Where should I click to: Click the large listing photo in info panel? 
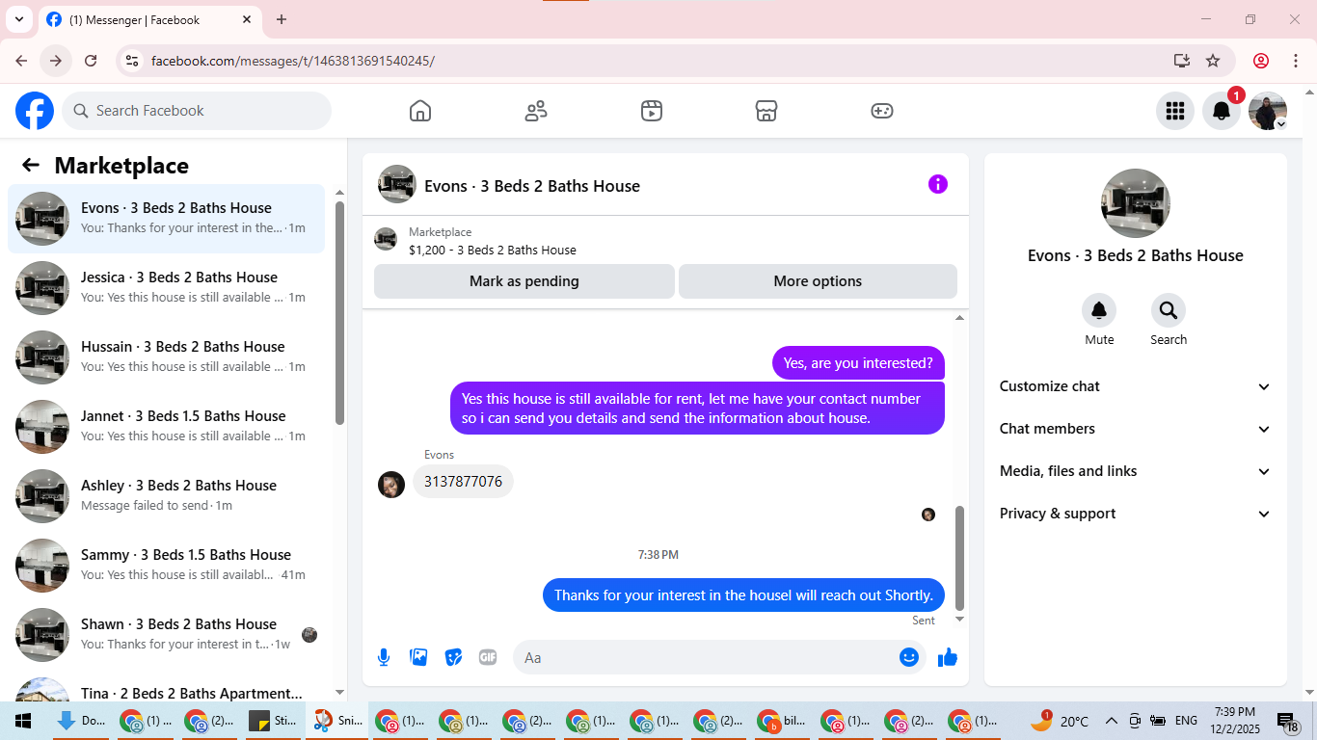(x=1136, y=203)
